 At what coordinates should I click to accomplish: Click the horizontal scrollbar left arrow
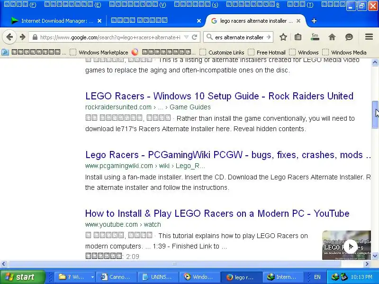point(4,264)
